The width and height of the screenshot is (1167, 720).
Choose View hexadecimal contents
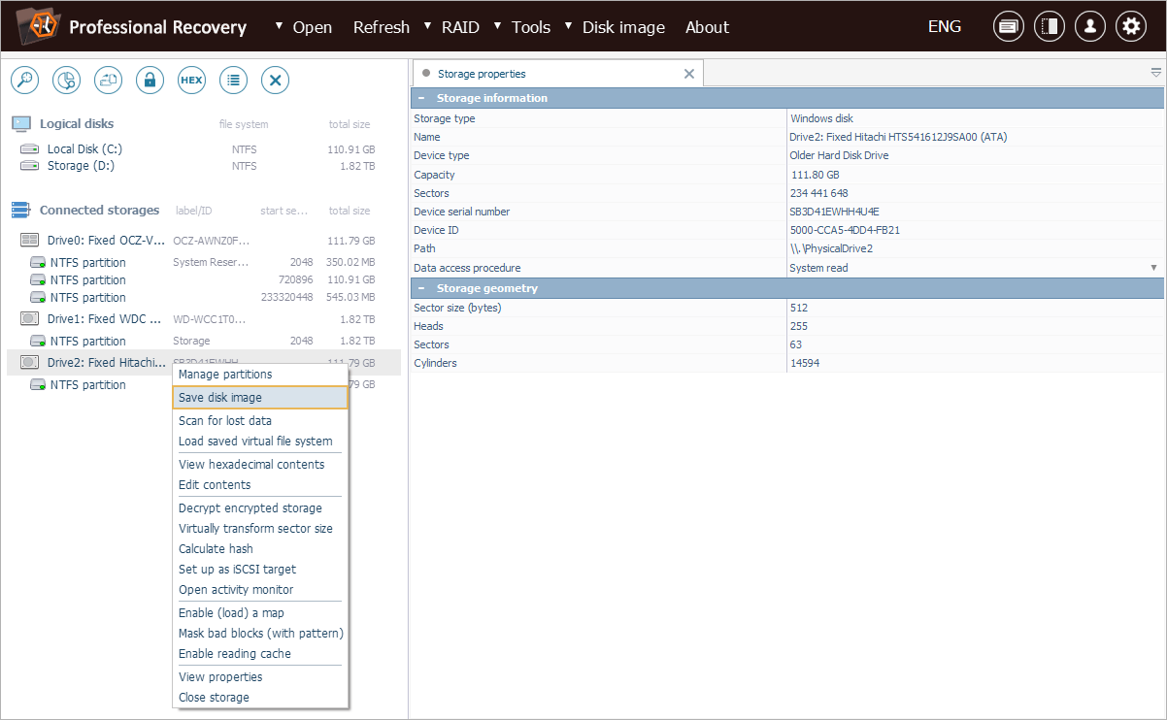260,465
